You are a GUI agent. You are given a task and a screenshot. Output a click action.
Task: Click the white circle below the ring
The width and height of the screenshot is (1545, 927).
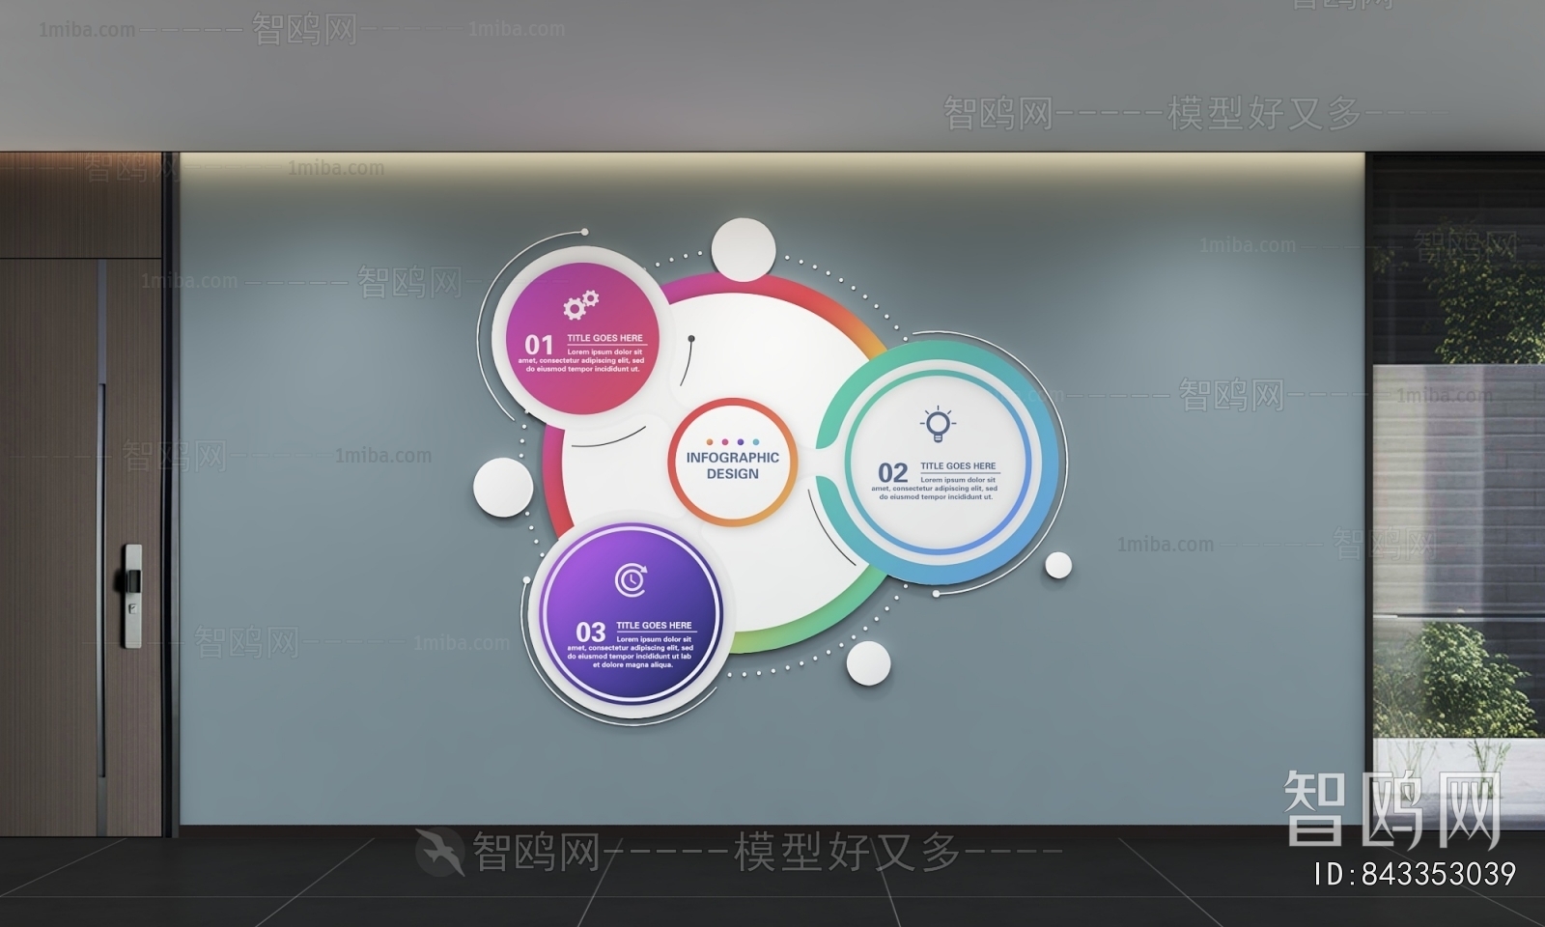click(x=868, y=663)
